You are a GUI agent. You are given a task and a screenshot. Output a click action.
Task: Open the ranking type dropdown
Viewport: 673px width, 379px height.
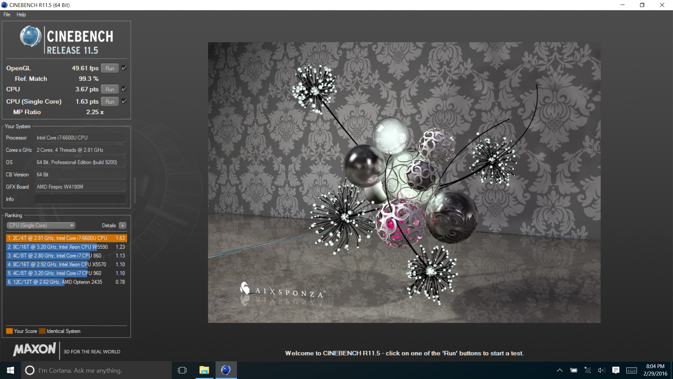tap(41, 225)
